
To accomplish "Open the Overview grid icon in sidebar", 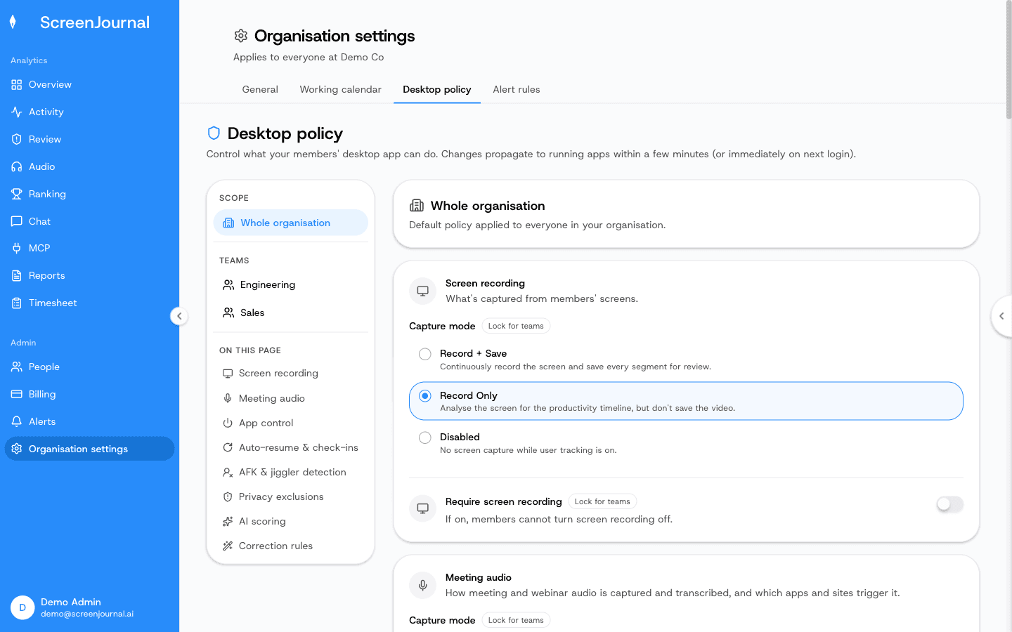I will pos(17,85).
